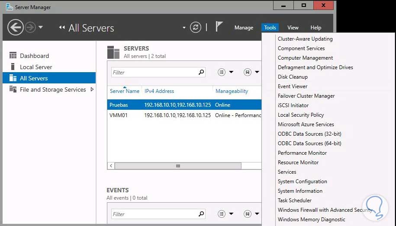Open Cluster-Aware Updating from Tools

tap(305, 39)
